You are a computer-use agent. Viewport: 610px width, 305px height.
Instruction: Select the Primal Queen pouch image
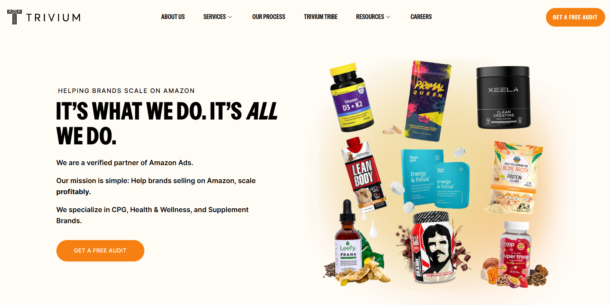428,101
